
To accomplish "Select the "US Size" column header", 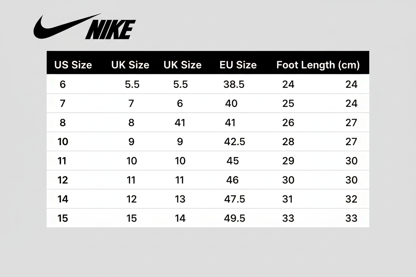I will point(73,65).
